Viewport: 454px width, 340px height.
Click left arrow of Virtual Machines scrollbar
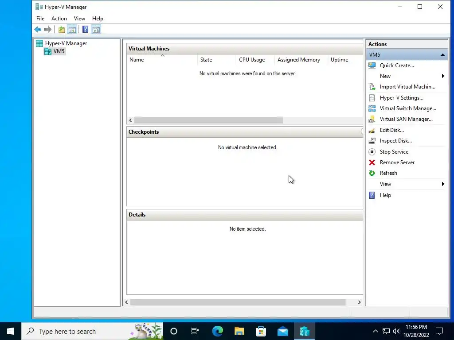[131, 120]
